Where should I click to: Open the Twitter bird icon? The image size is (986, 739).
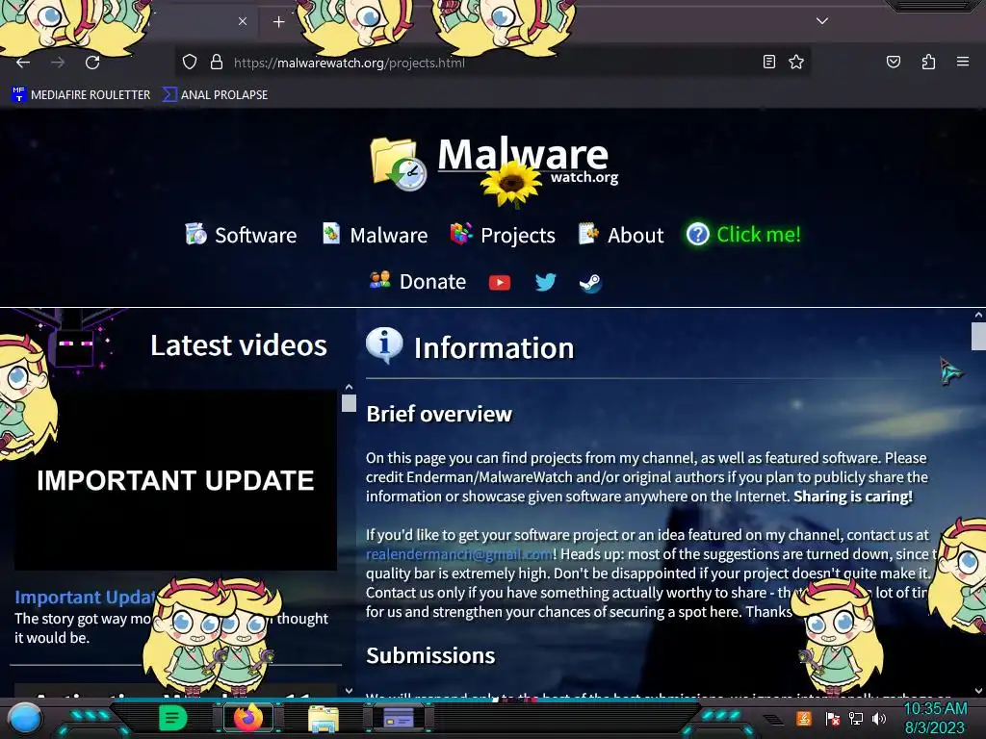545,282
